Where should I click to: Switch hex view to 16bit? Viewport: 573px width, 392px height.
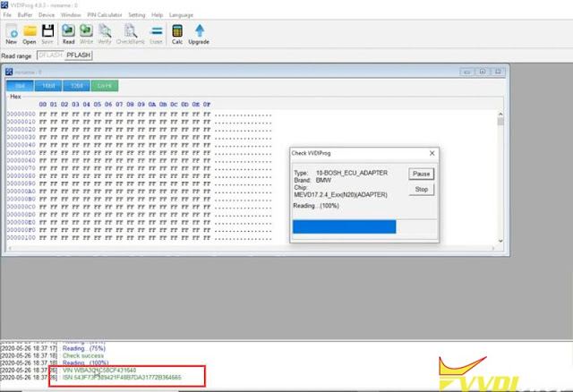(48, 86)
